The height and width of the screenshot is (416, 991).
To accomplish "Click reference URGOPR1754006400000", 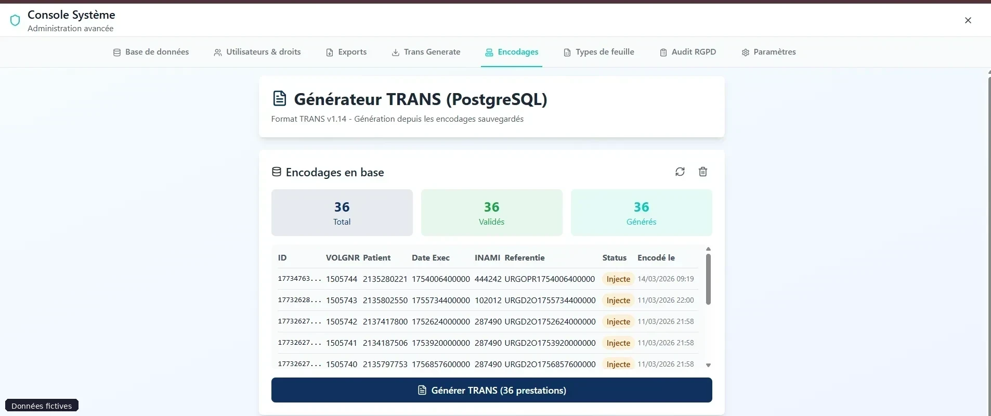I will pos(550,279).
